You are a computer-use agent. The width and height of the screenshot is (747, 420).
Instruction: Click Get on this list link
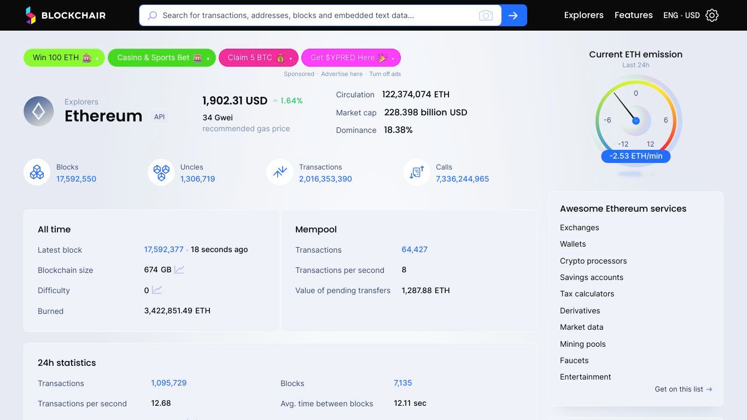click(683, 389)
